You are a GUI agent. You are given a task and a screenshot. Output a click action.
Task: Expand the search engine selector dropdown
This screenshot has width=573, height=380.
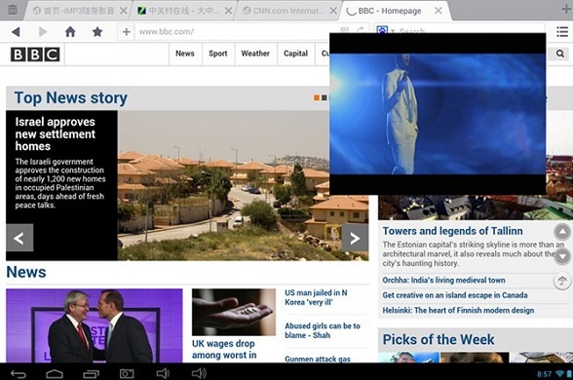(393, 31)
